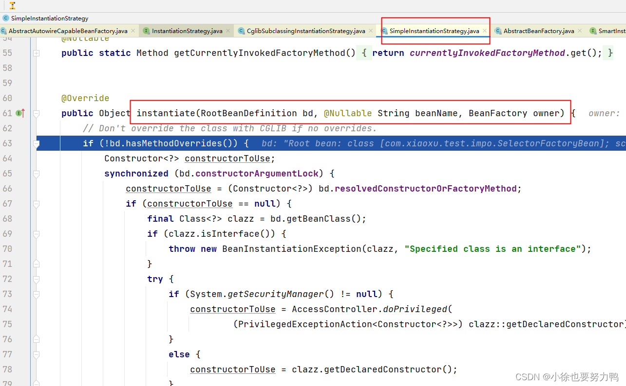
Task: Click RootBeanDefinition in the method signature
Action: pos(249,113)
